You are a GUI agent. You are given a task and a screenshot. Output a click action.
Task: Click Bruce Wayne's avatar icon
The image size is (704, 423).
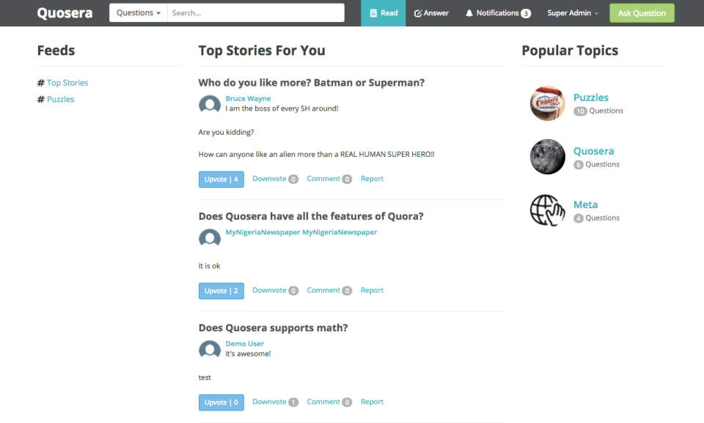coord(209,104)
